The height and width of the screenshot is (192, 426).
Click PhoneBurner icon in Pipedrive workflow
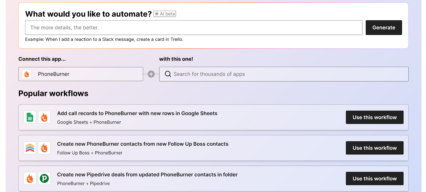pos(30,178)
